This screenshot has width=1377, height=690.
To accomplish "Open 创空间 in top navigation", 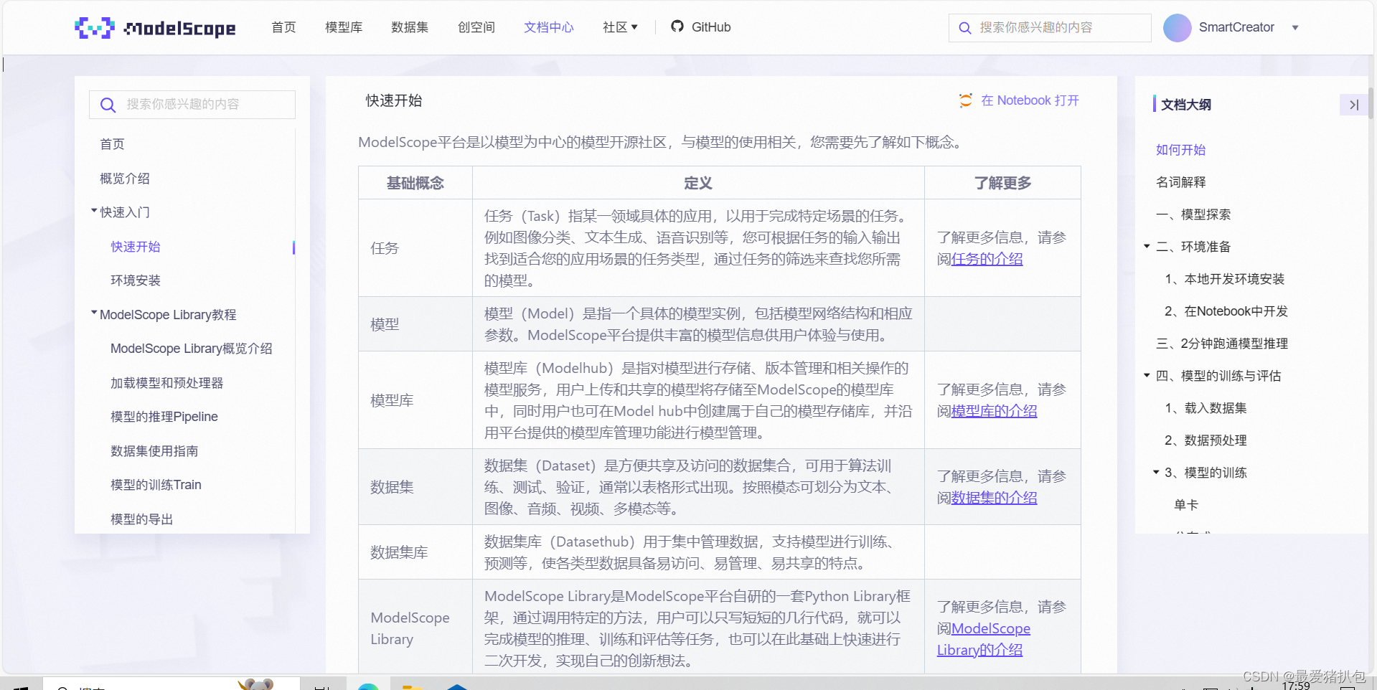I will pyautogui.click(x=476, y=27).
